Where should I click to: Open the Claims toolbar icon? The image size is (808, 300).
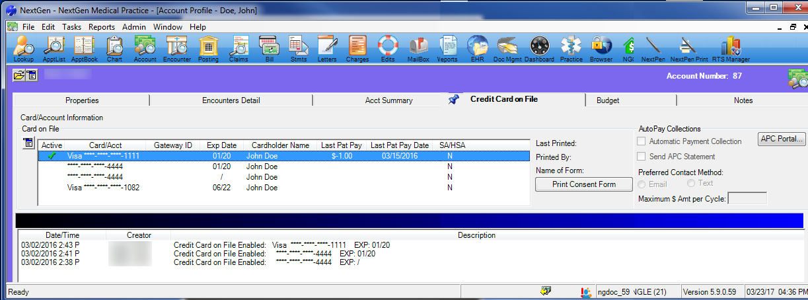click(238, 48)
